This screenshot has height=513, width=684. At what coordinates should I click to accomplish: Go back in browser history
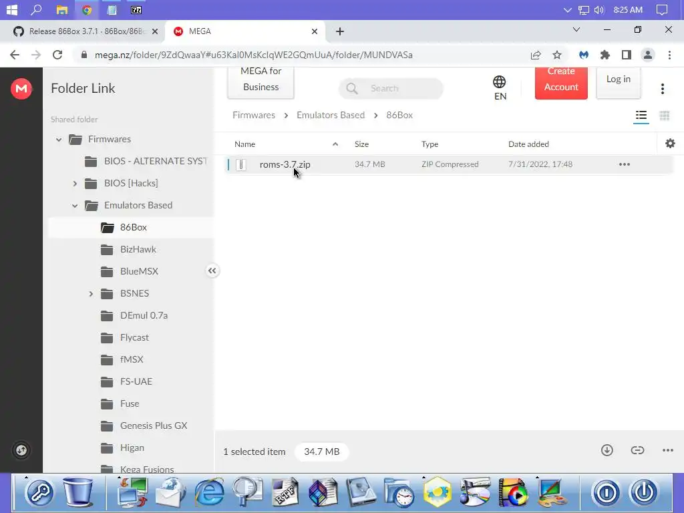(15, 55)
